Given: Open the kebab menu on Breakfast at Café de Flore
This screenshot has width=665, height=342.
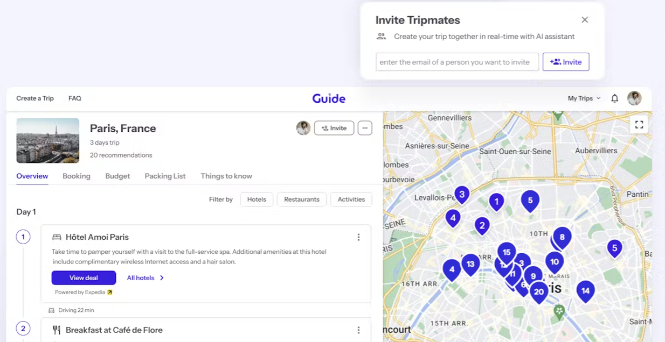Looking at the screenshot, I should [358, 330].
